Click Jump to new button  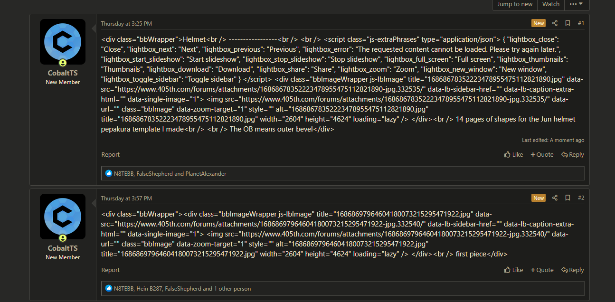click(x=515, y=4)
